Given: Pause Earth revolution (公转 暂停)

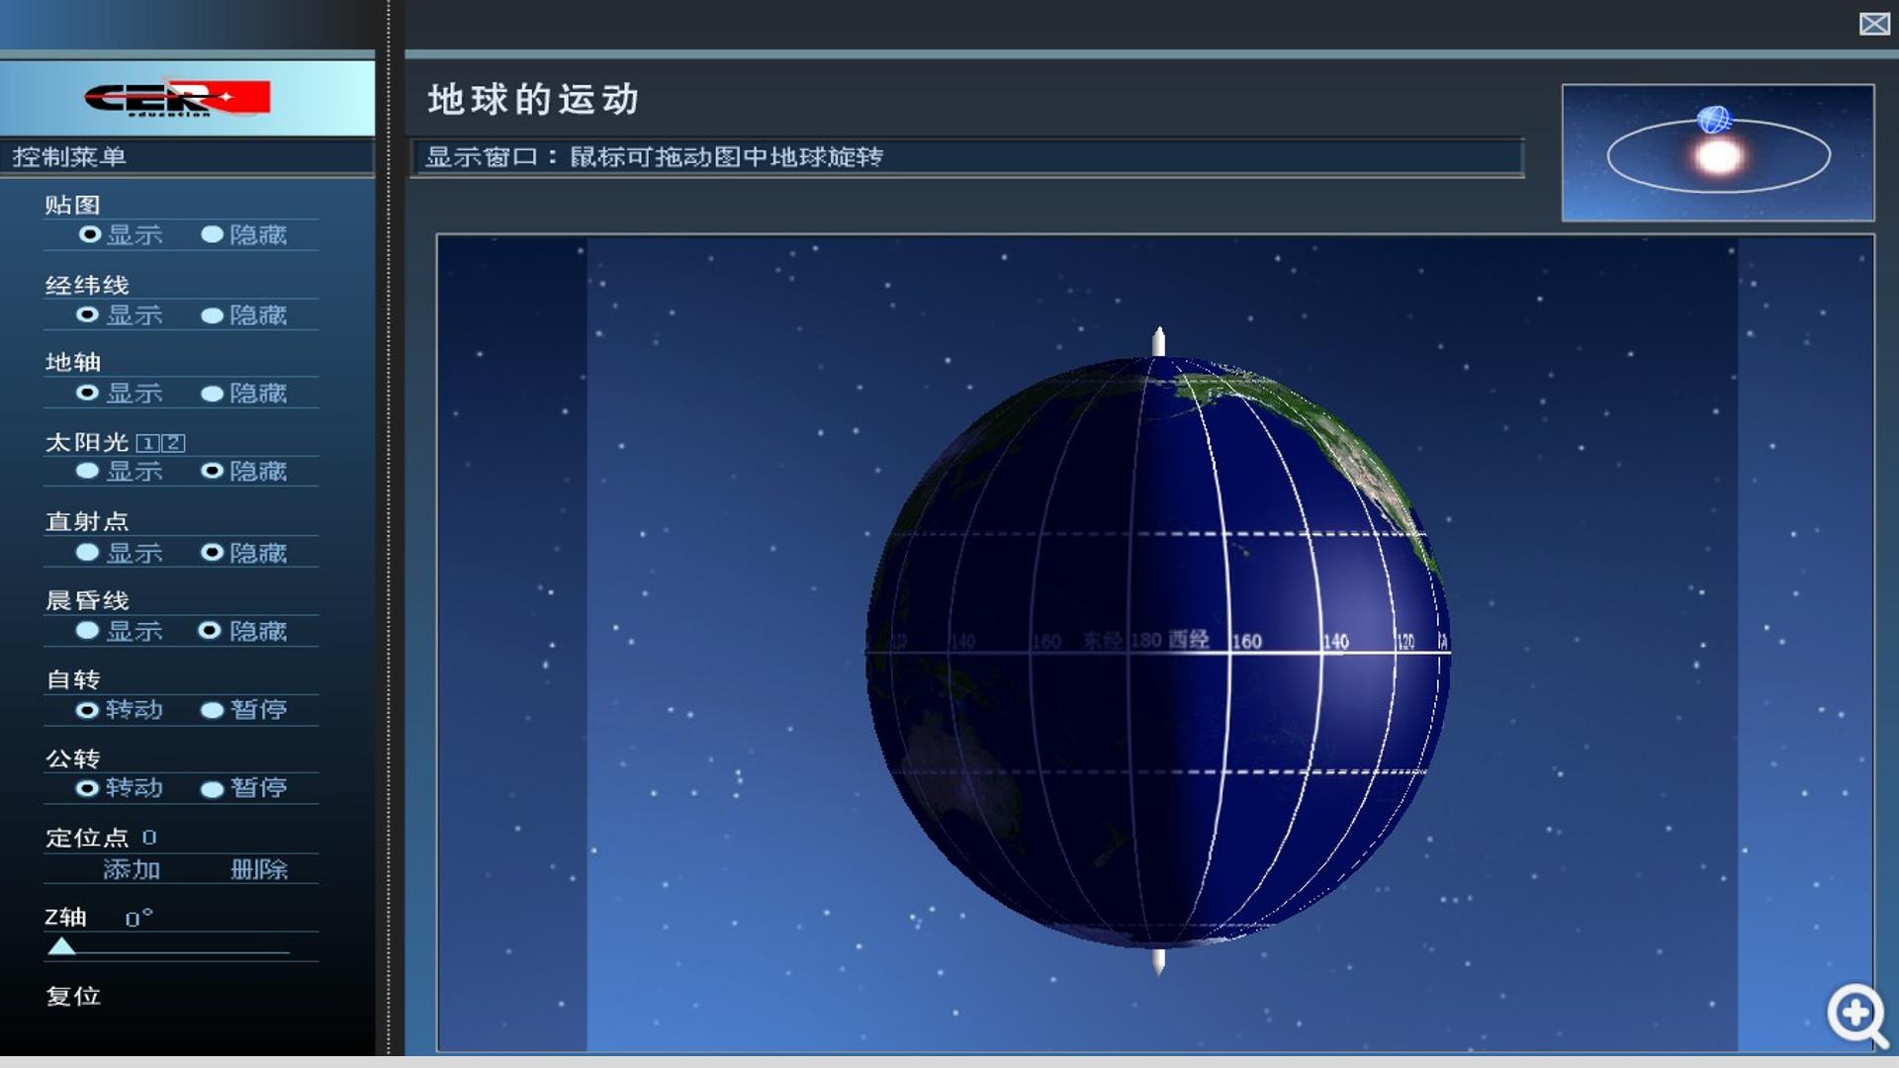Looking at the screenshot, I should click(x=243, y=788).
